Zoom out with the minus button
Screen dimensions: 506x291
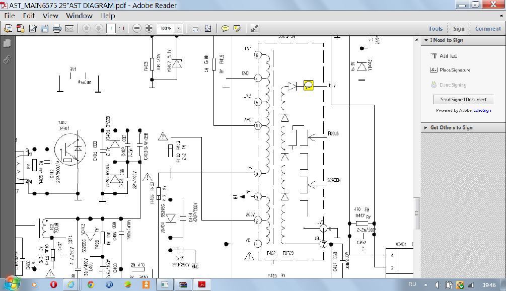click(x=137, y=28)
